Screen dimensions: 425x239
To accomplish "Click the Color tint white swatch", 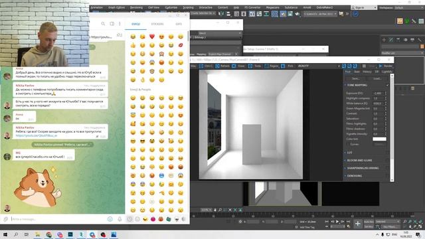I will point(379,139).
